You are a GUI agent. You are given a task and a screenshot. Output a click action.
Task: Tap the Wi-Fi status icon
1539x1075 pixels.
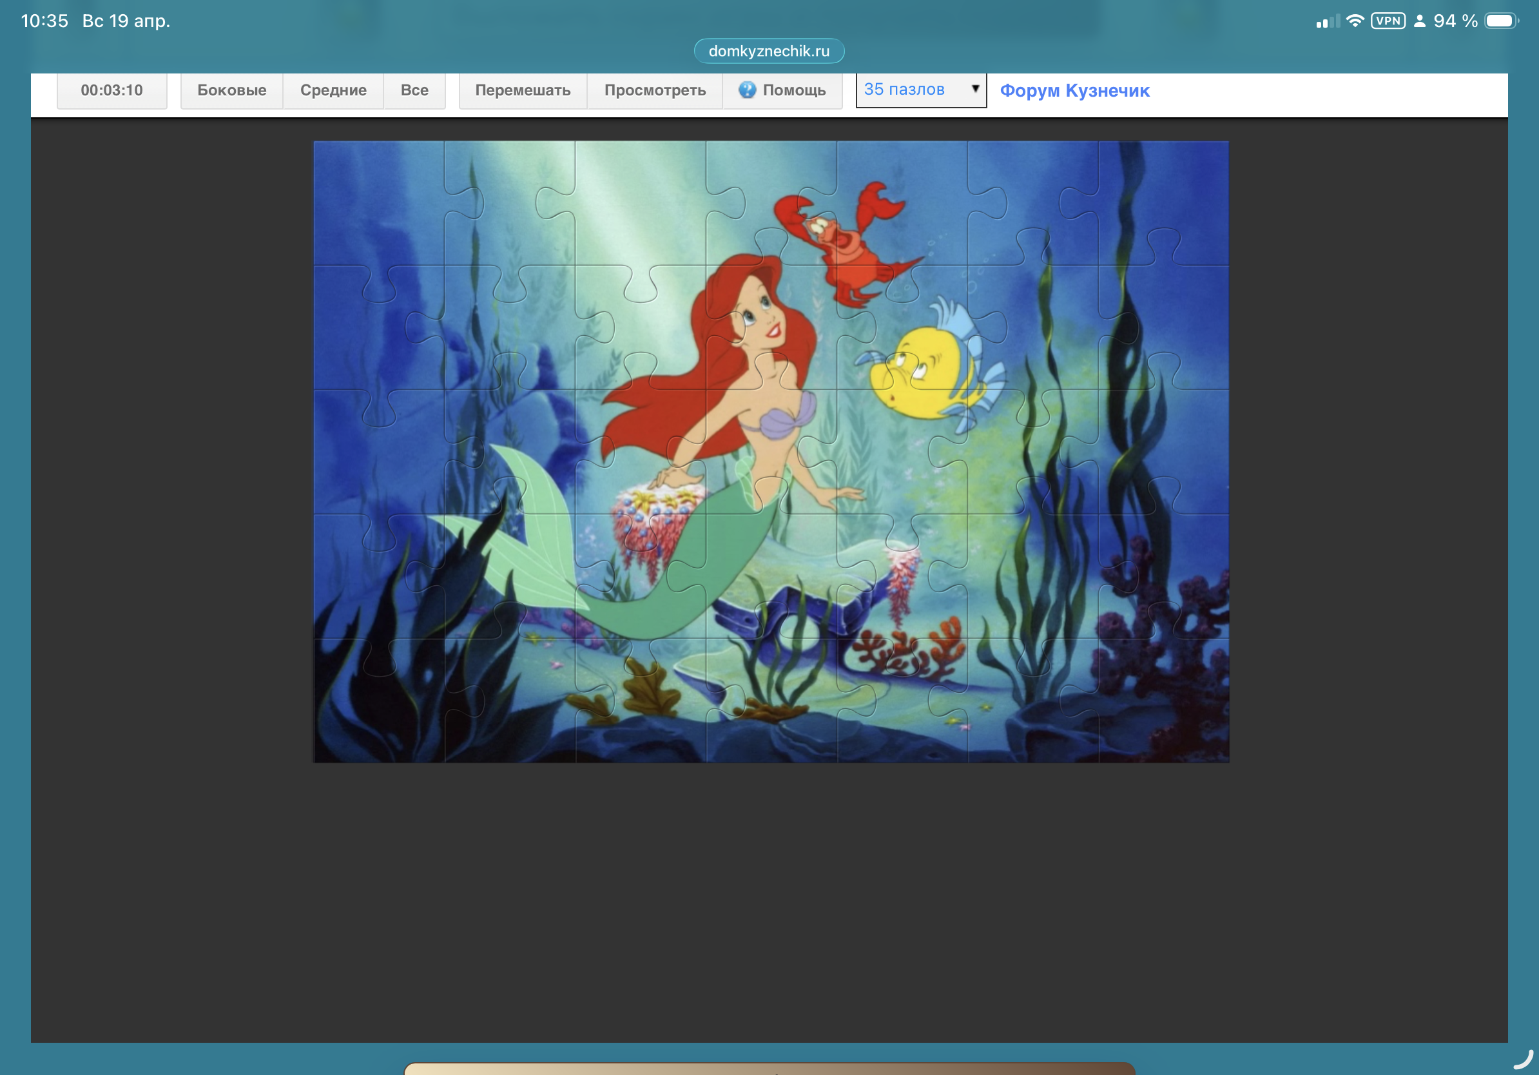click(1355, 21)
